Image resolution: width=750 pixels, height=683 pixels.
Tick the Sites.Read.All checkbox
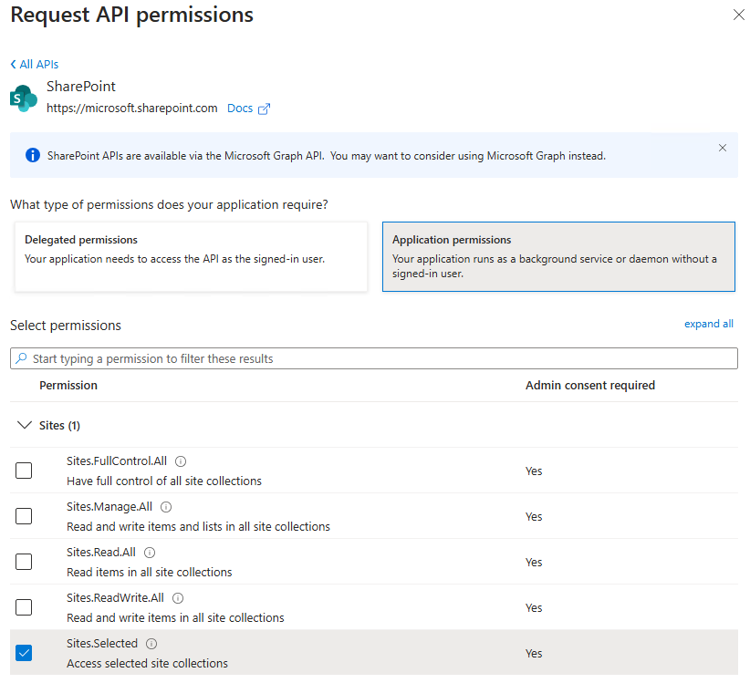pos(24,562)
